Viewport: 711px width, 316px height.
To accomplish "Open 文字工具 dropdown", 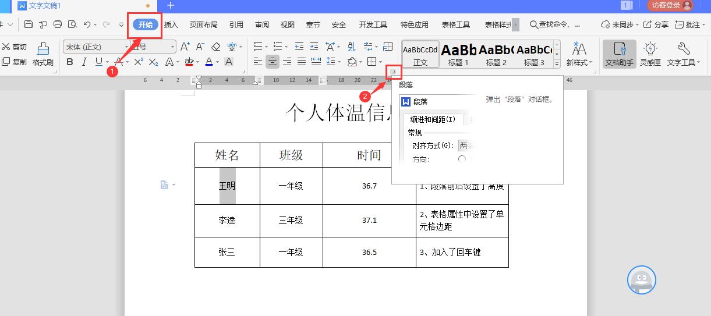I will tap(684, 54).
